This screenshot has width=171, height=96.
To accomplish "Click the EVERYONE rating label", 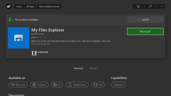I will [43, 52].
